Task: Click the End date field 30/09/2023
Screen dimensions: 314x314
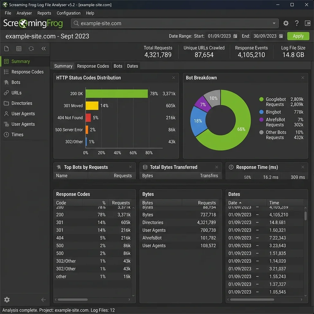Action: [x=268, y=36]
